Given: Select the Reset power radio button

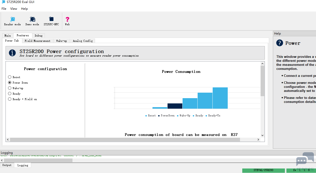Looking at the screenshot, I should click(x=10, y=77).
